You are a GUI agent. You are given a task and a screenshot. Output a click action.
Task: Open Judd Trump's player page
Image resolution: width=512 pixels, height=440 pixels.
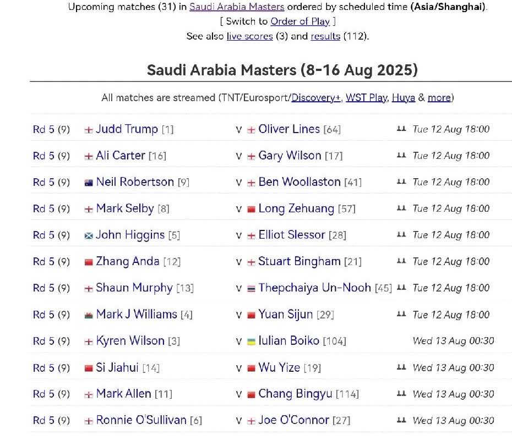(127, 129)
